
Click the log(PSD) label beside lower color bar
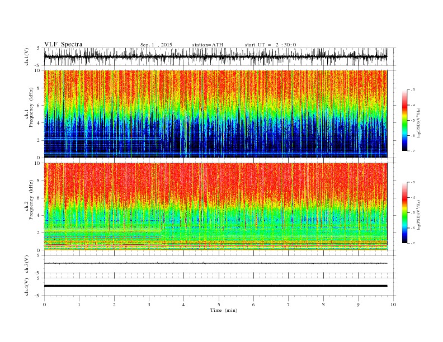click(x=418, y=215)
